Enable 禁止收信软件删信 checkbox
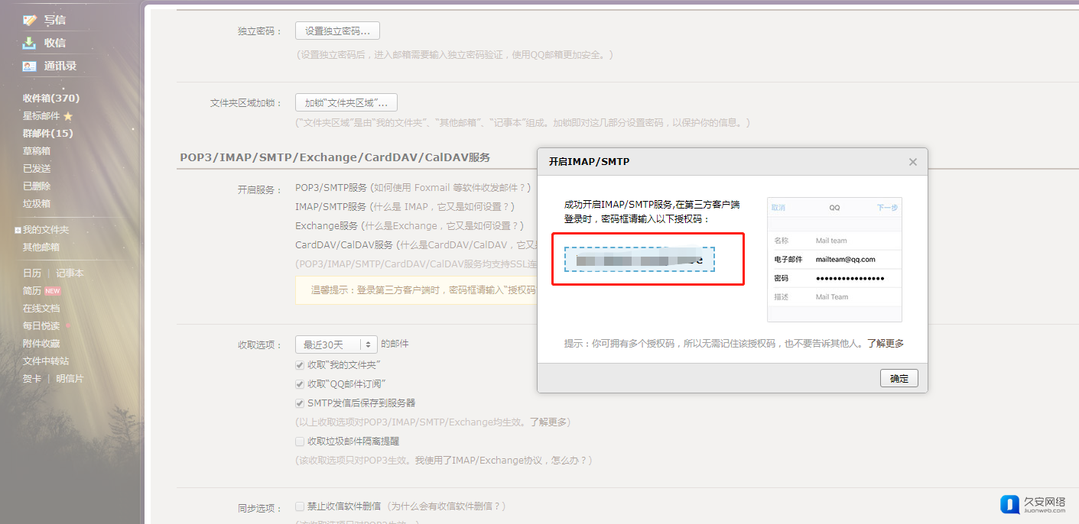 click(300, 506)
